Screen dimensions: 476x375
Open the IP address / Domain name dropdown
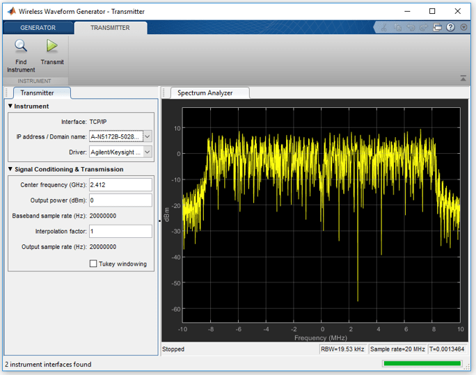[147, 136]
